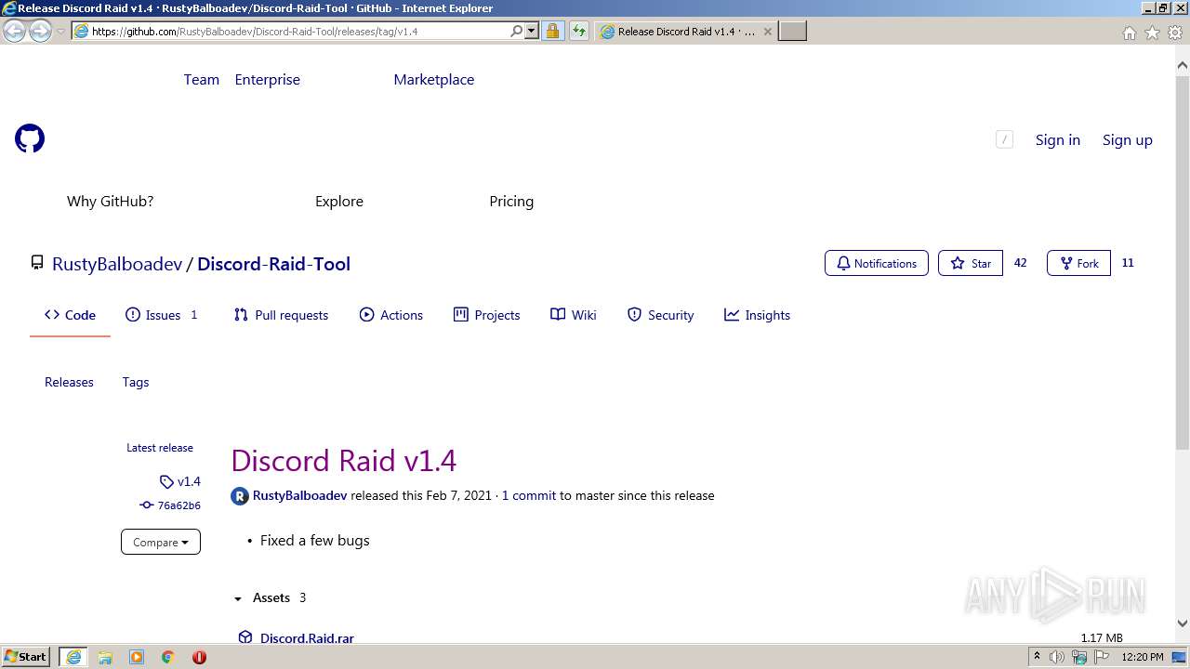The height and width of the screenshot is (669, 1190).
Task: Open RustyBalboadev owner link
Action: (x=117, y=264)
